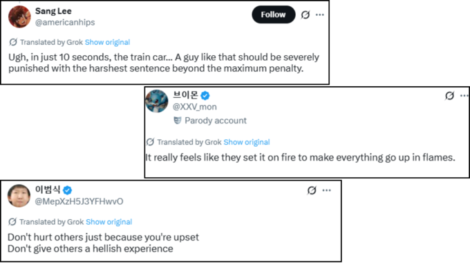The image size is (470, 264).
Task: Open more options on 브이몬 post
Action: click(x=464, y=96)
